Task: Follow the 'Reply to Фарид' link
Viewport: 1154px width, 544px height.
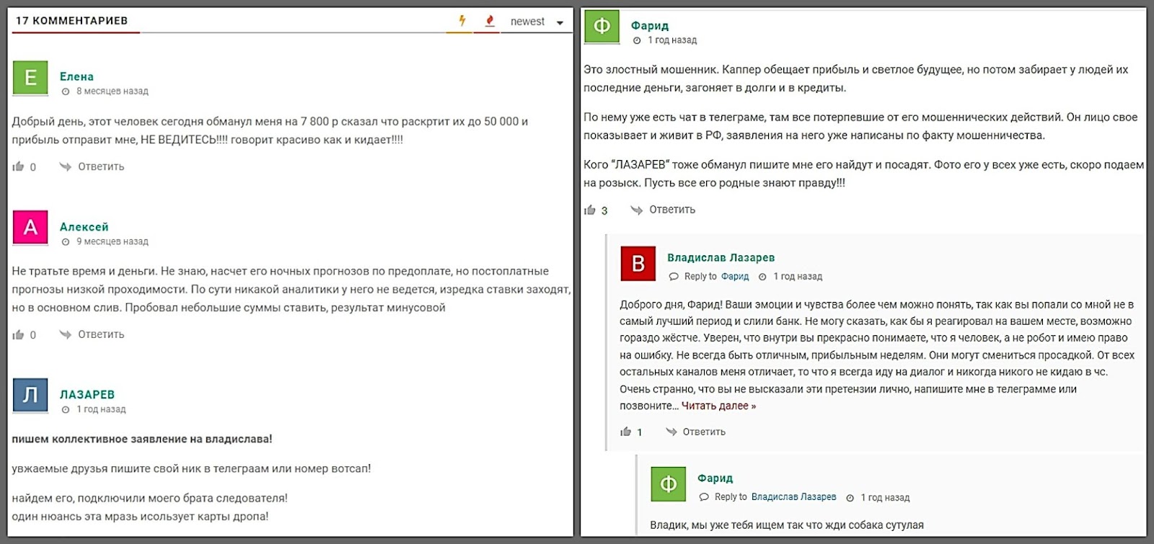Action: pyautogui.click(x=734, y=276)
